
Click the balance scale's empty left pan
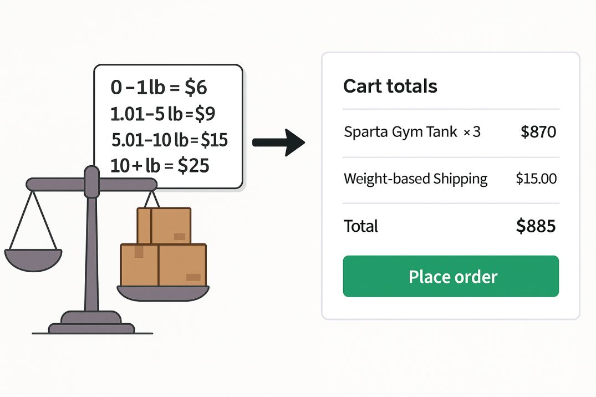point(33,259)
